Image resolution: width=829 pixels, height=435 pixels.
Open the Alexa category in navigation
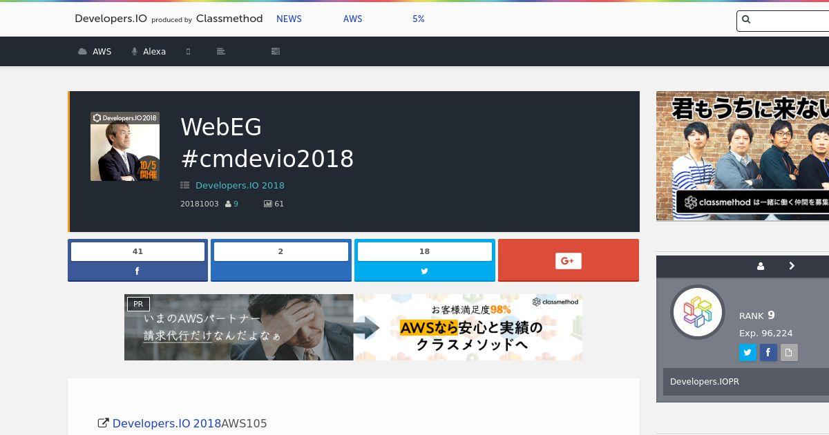[149, 51]
